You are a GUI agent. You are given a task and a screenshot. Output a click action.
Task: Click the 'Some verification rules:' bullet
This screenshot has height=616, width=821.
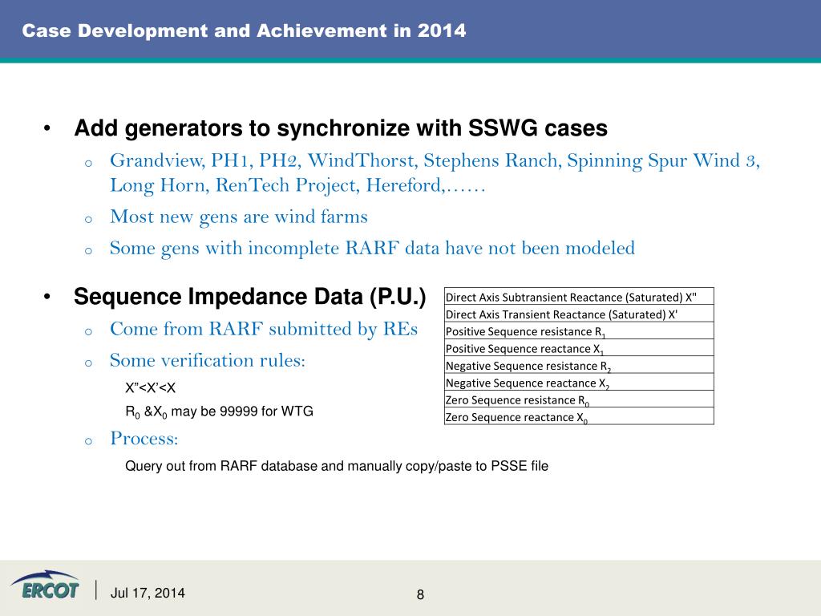208,360
